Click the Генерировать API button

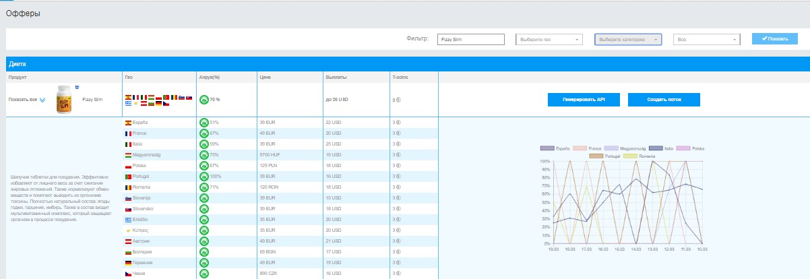point(584,99)
